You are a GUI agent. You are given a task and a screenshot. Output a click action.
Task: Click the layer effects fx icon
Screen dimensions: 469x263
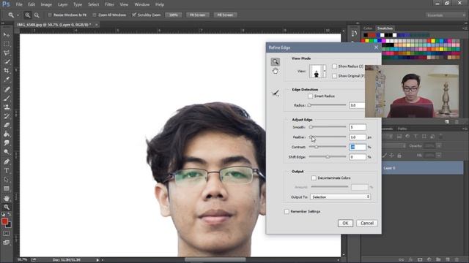410,260
